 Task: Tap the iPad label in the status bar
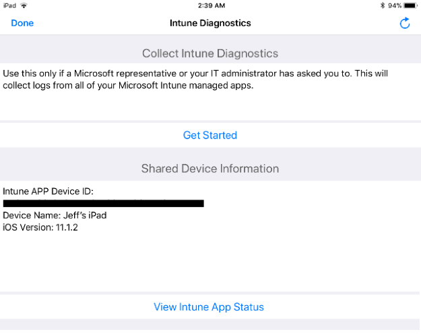pos(10,5)
